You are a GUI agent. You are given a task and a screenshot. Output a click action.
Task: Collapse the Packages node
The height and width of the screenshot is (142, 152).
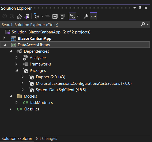coord(17,71)
